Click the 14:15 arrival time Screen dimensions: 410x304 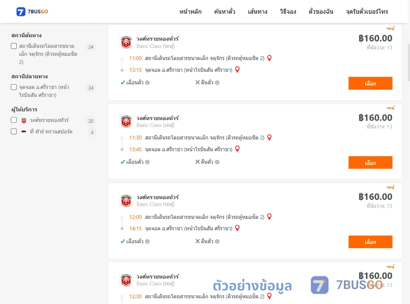[x=136, y=228]
